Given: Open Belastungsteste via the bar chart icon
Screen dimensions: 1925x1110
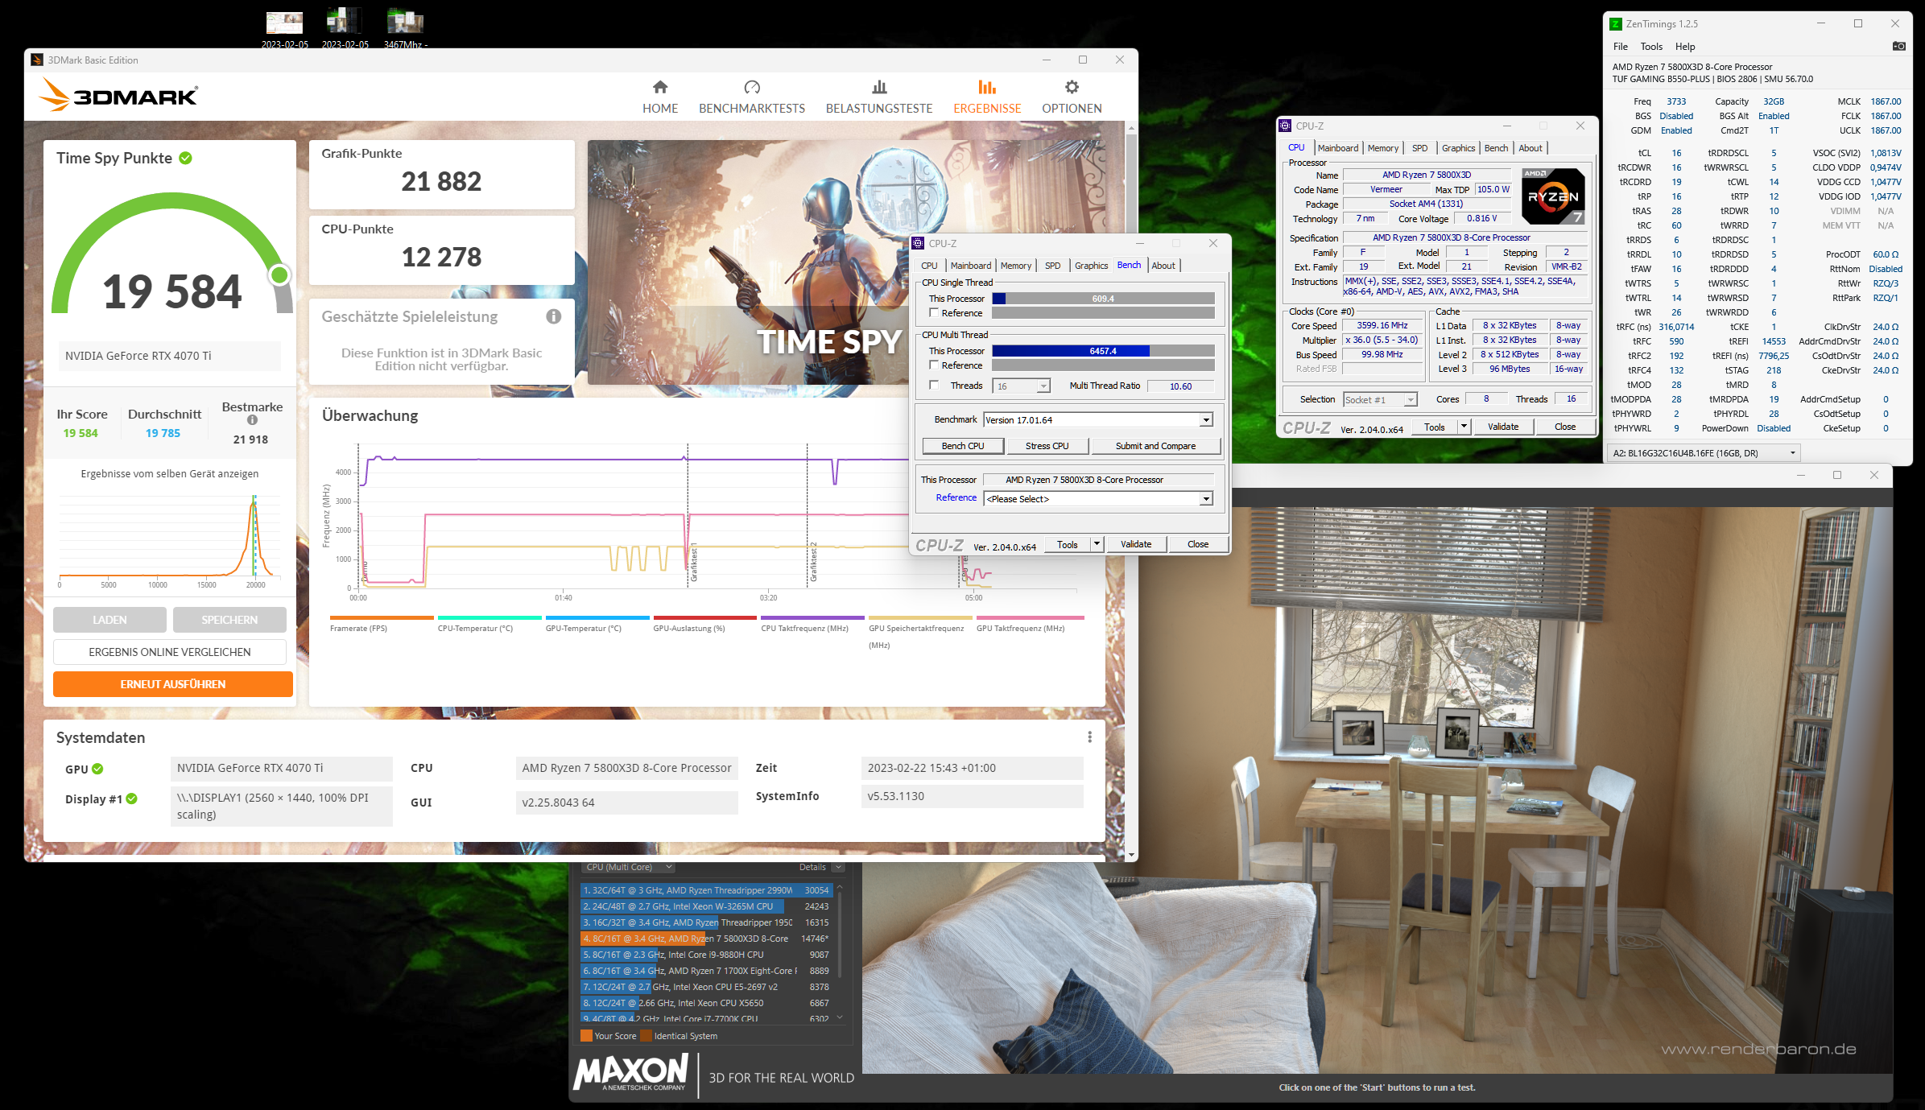Looking at the screenshot, I should click(879, 87).
